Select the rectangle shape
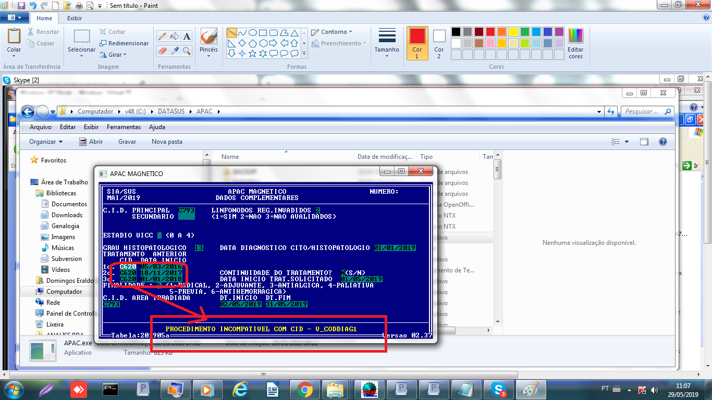This screenshot has width=712, height=400. [x=263, y=32]
